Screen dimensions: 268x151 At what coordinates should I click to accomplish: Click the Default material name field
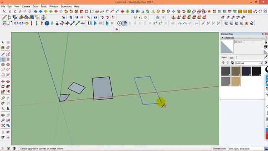[x=248, y=42]
